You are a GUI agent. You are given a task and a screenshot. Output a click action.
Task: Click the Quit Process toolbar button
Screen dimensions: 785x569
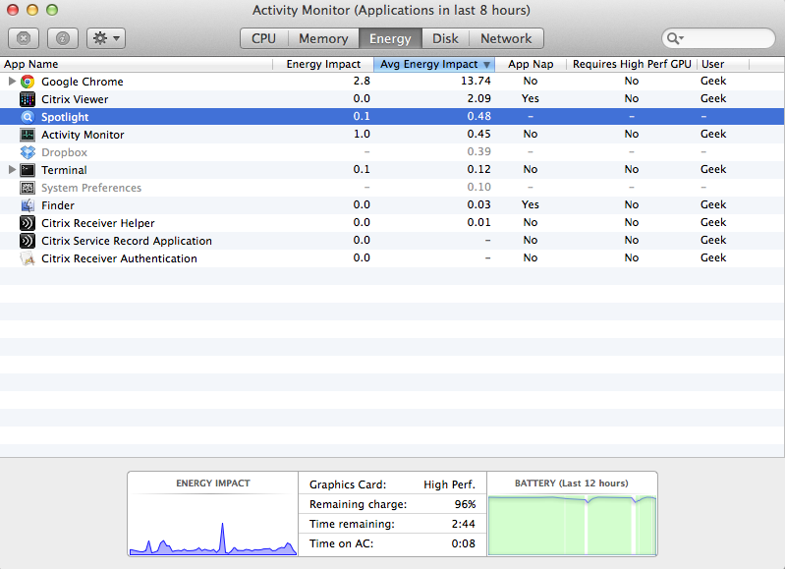click(24, 38)
